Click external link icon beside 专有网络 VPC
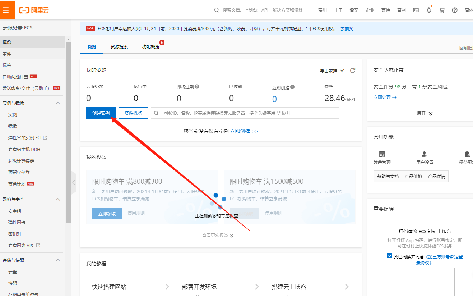 [38, 245]
